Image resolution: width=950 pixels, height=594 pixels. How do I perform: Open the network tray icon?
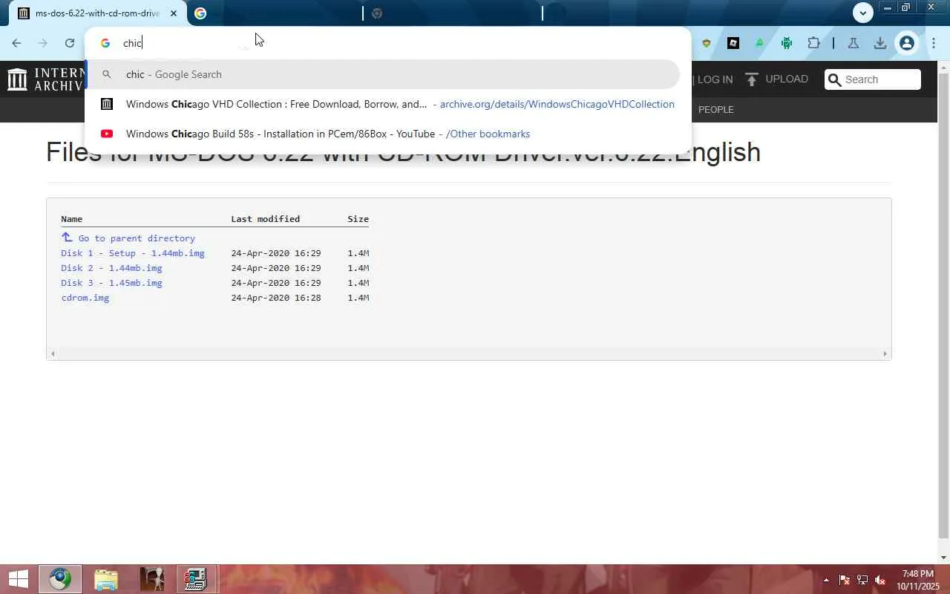(x=862, y=580)
